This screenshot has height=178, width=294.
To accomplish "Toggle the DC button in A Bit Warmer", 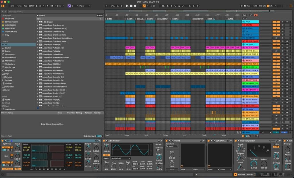I will coord(107,155).
